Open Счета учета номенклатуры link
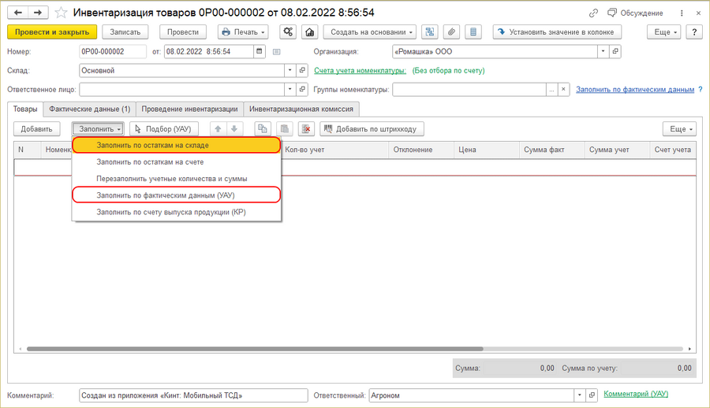 pos(360,71)
